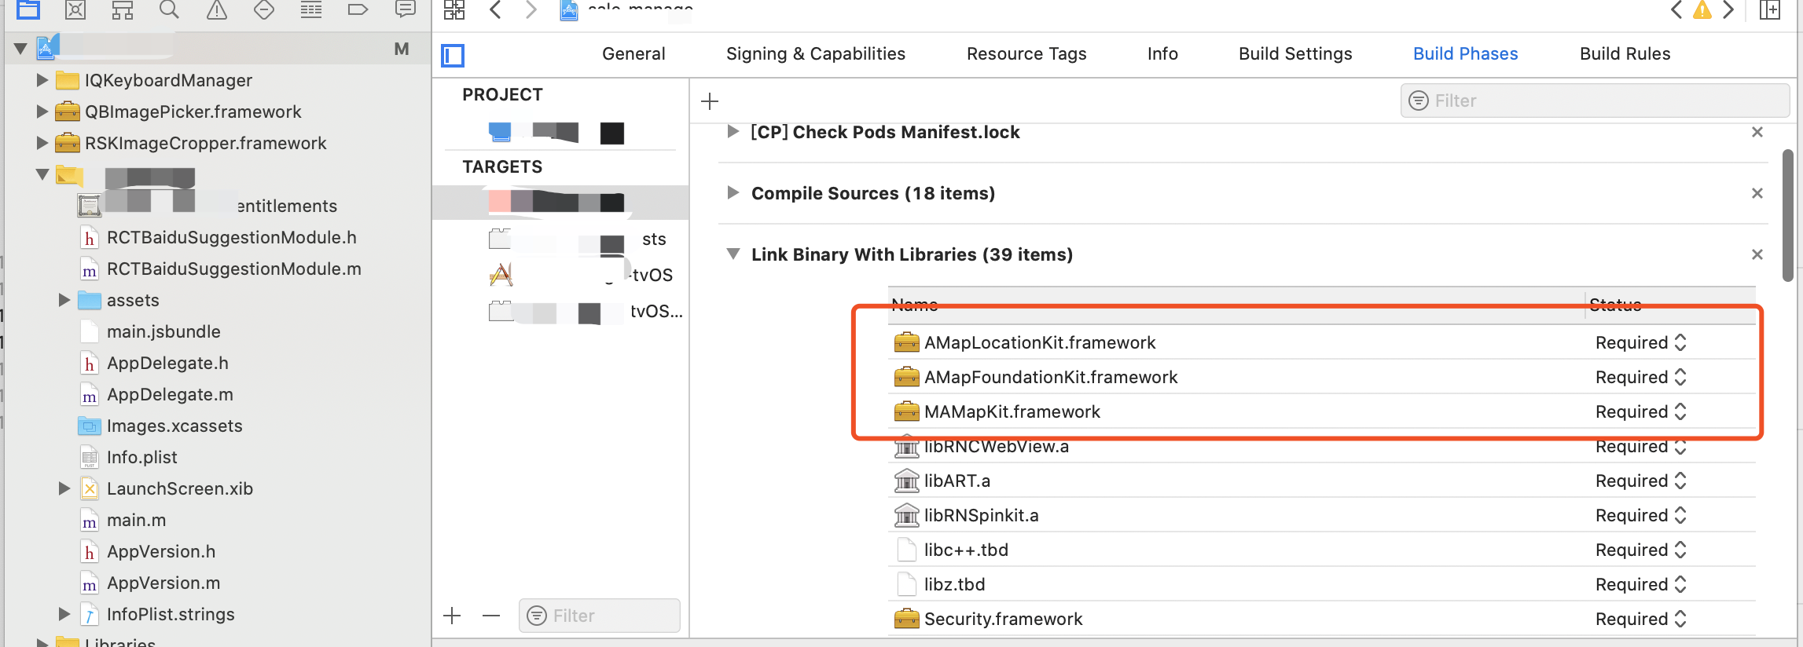The height and width of the screenshot is (647, 1803).
Task: Click the plus icon to add build phase
Action: pos(710,101)
